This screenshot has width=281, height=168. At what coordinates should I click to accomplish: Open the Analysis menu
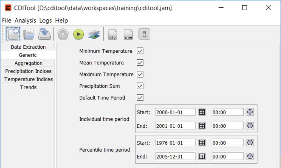25,20
